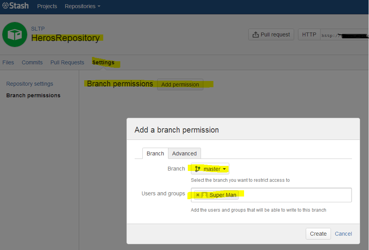Open the HTTP clone protocol selector
The width and height of the screenshot is (369, 250).
click(309, 34)
